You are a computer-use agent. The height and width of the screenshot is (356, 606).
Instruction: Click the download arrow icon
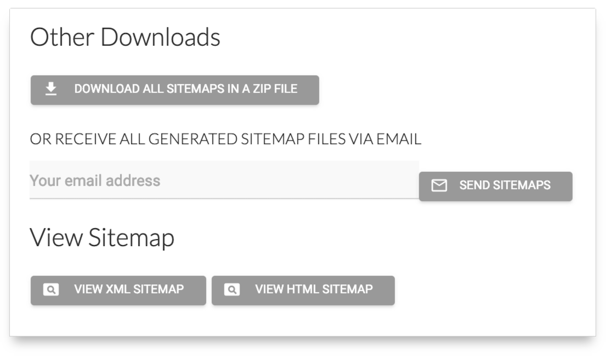point(51,89)
